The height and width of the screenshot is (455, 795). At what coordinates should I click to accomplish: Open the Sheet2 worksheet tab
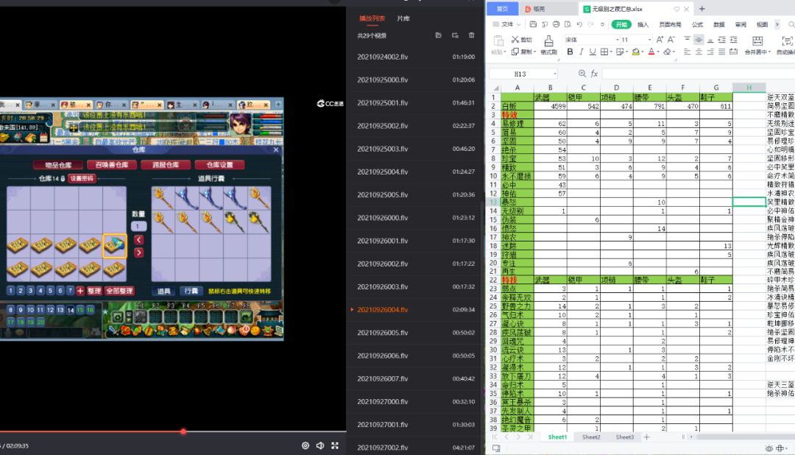pos(591,437)
